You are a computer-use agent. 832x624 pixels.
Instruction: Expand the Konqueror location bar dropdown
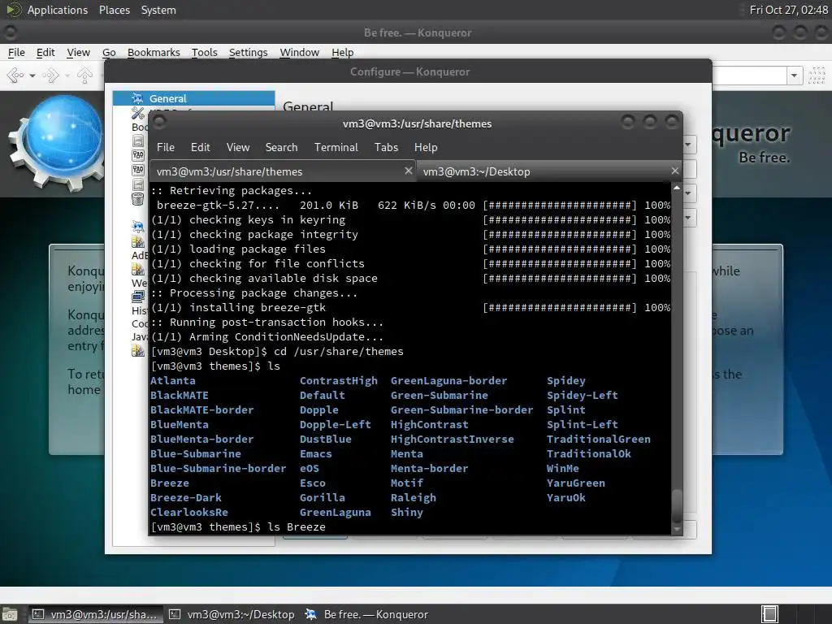[x=794, y=76]
